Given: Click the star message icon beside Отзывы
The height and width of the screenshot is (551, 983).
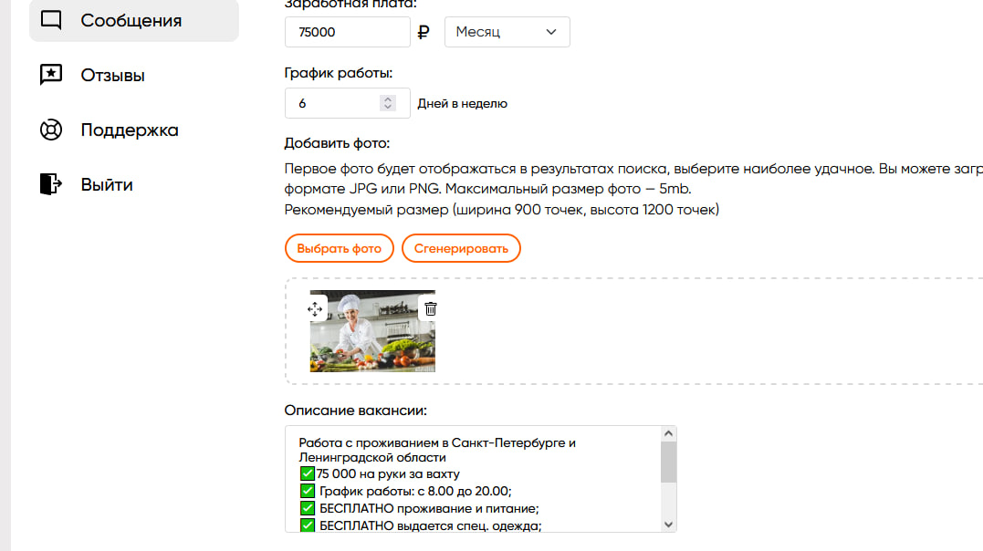Looking at the screenshot, I should [51, 75].
